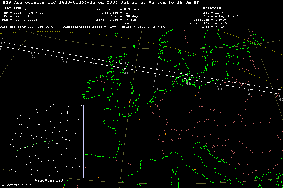Select the orange site marker in Spain
283x188 pixels.
click(99, 178)
